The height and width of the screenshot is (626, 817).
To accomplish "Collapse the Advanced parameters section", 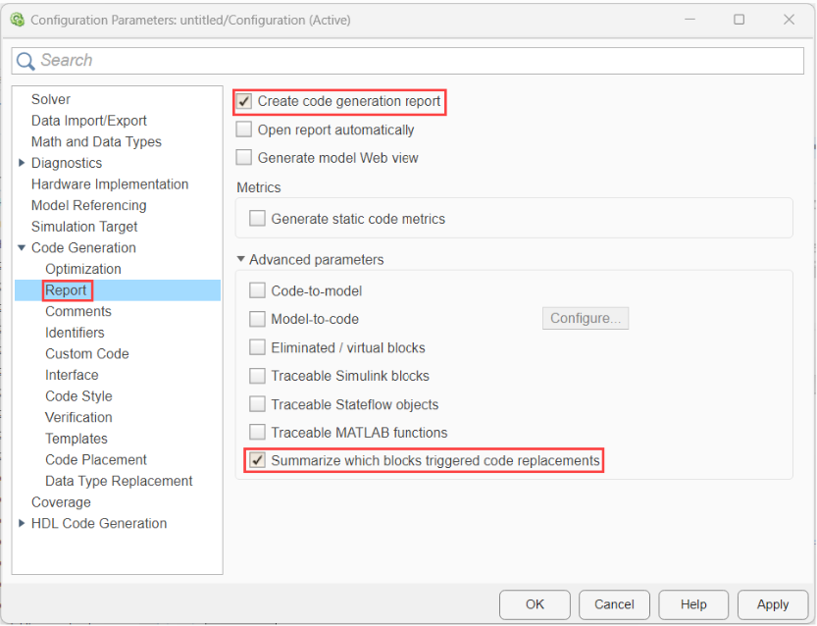I will 240,259.
